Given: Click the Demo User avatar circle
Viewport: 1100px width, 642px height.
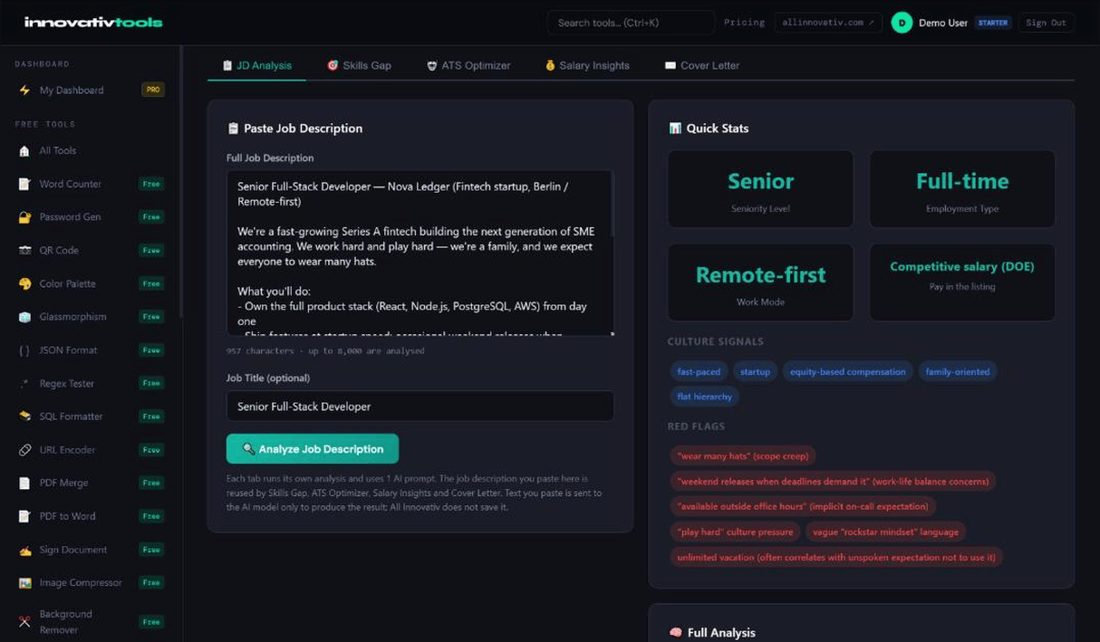Looking at the screenshot, I should 902,23.
